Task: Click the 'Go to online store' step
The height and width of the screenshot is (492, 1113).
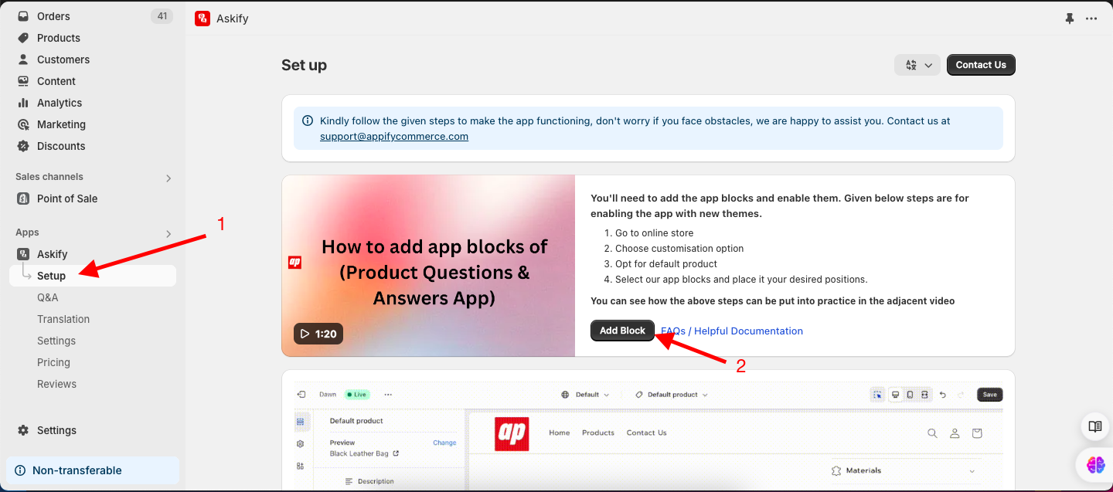Action: tap(654, 233)
